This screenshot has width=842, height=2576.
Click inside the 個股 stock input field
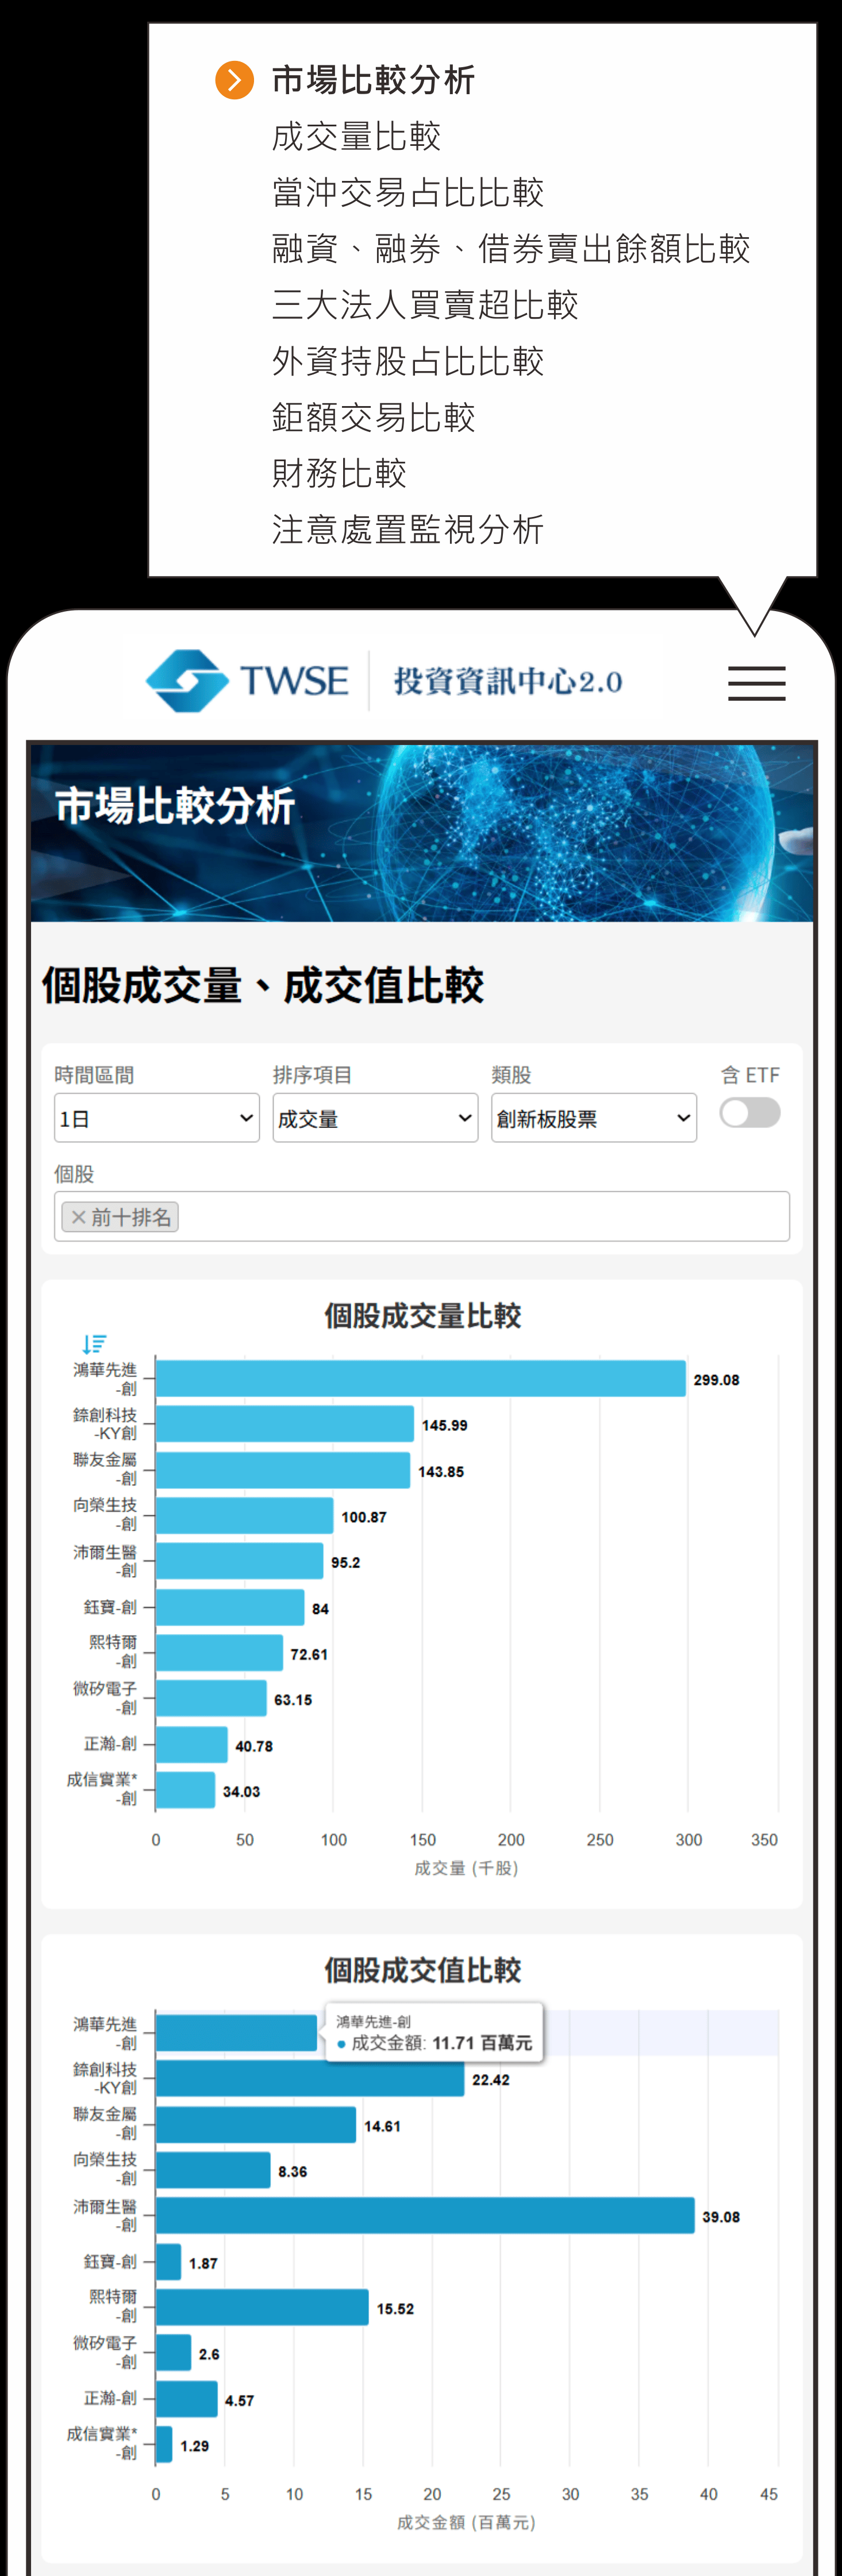480,1217
